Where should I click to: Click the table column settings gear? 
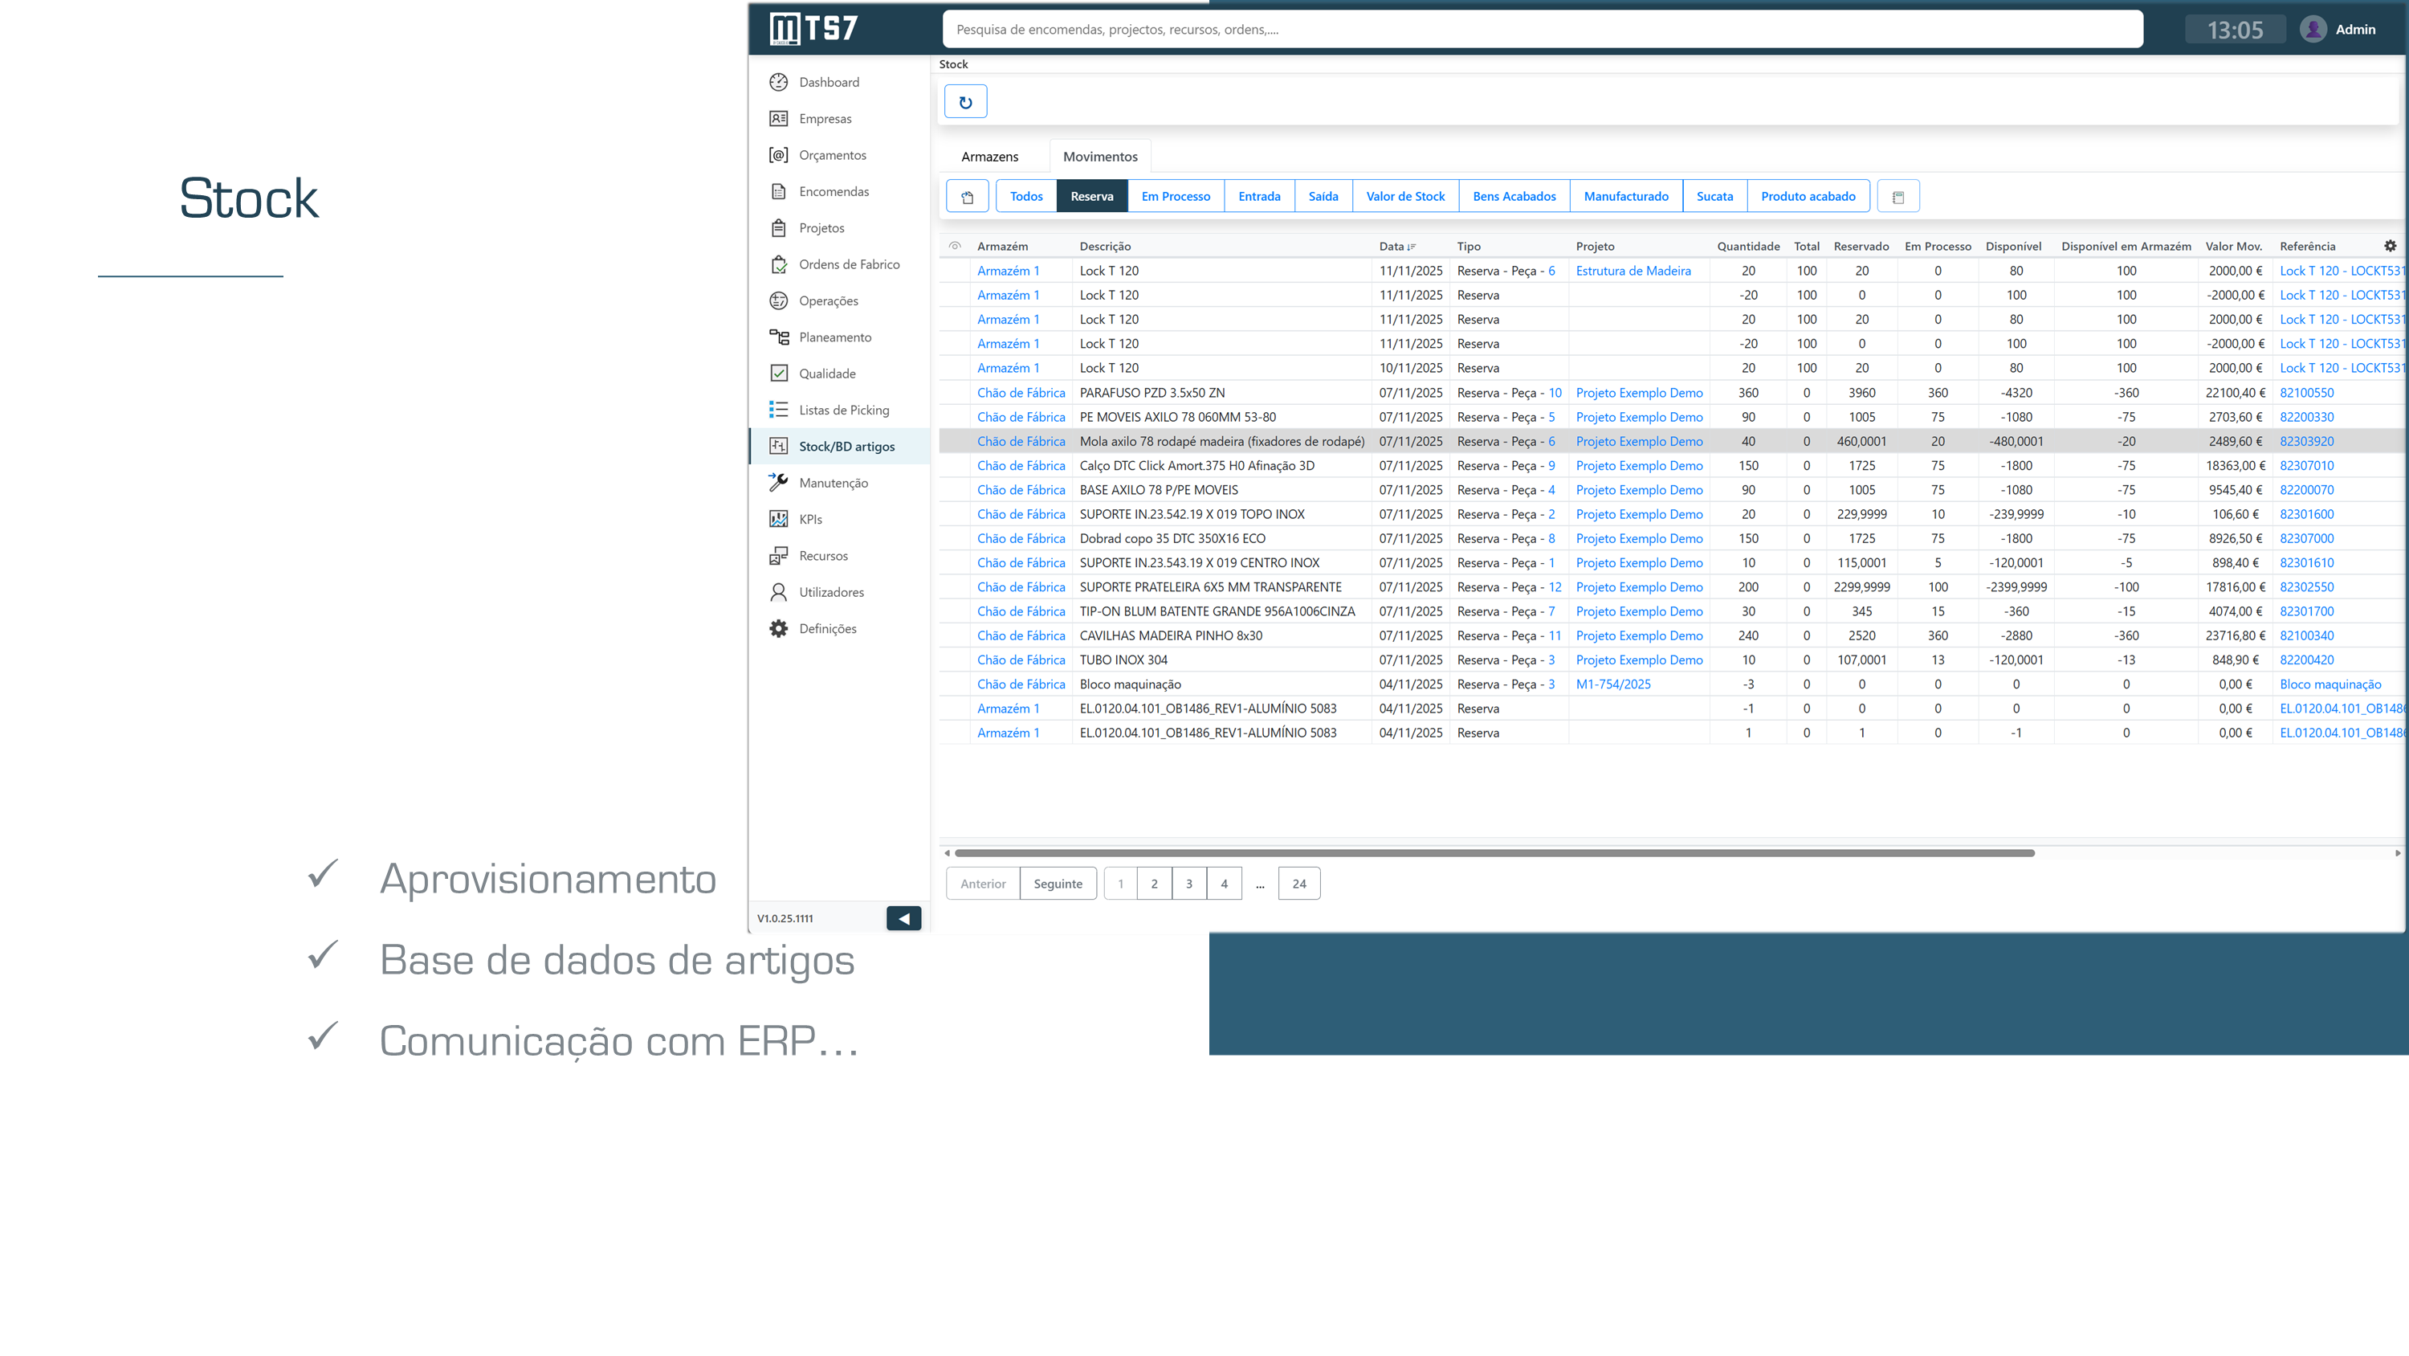pyautogui.click(x=2390, y=246)
